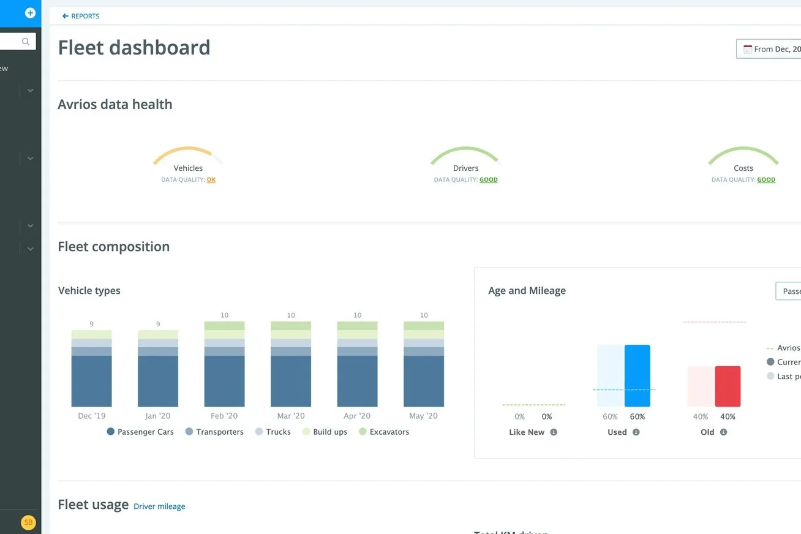This screenshot has width=801, height=534.
Task: Open the Vehicles data quality OK link
Action: coord(211,180)
